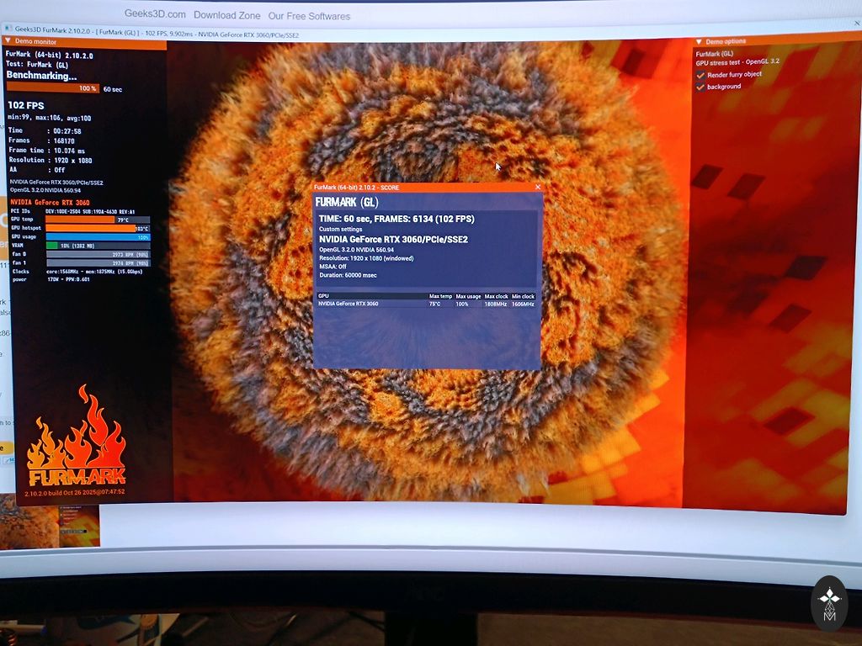Open the Geeks3D.com link

coord(154,14)
